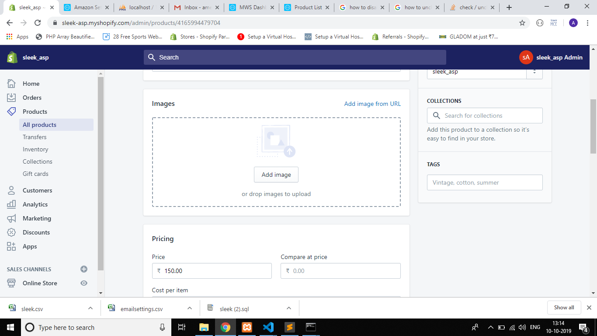Click the Search for collections field
The width and height of the screenshot is (597, 336).
click(x=485, y=115)
